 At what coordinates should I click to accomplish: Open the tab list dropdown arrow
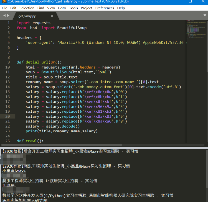point(205,15)
